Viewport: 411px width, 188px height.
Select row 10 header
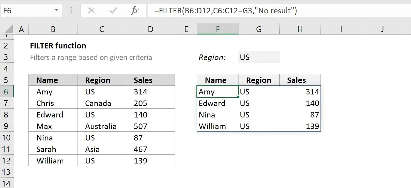[7, 138]
